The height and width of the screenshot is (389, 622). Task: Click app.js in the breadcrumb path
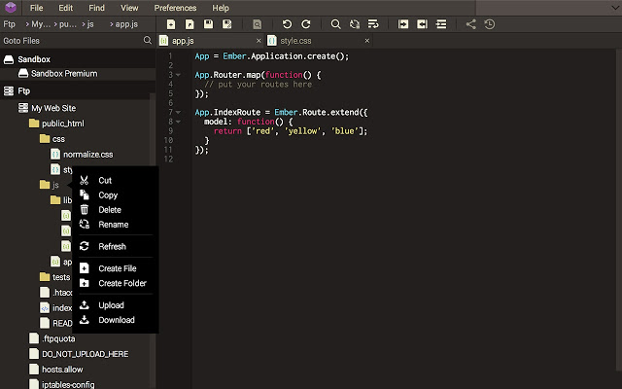[126, 24]
